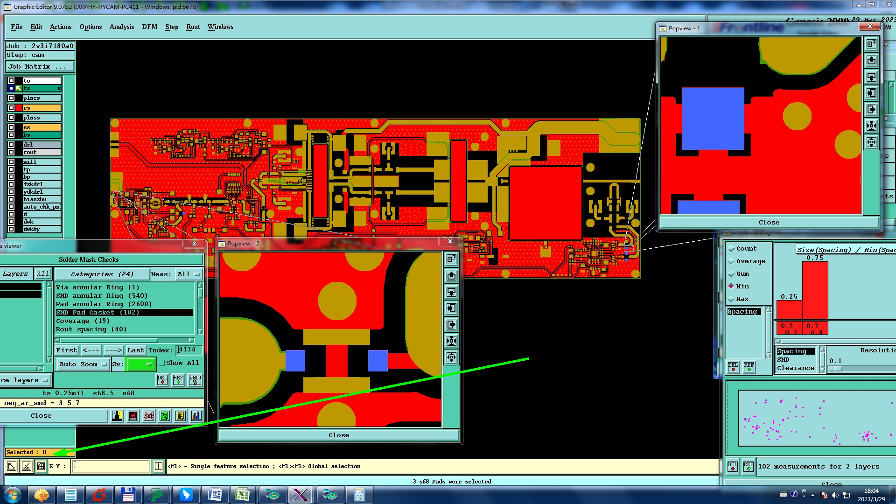
Task: Click the crossed-out REF icon
Action: (149, 416)
